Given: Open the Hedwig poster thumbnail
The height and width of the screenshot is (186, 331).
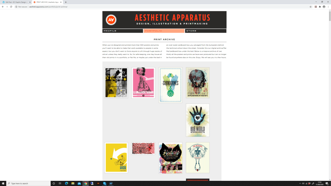Looking at the screenshot, I should [171, 158].
